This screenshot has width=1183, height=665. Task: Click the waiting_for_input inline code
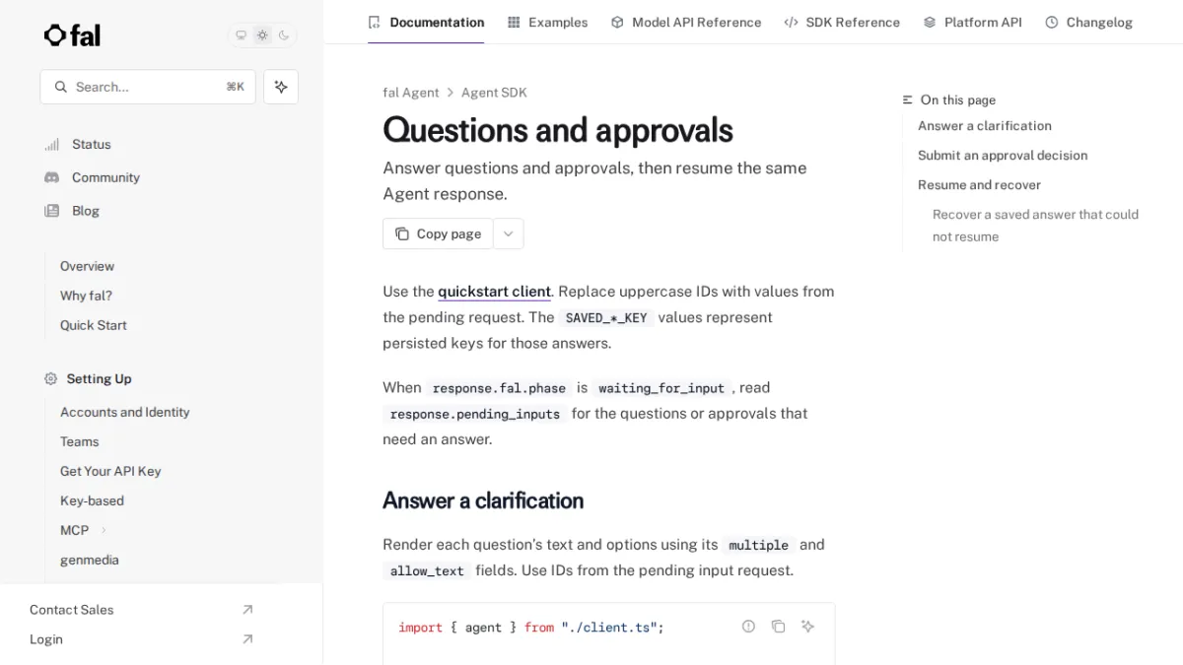point(661,388)
